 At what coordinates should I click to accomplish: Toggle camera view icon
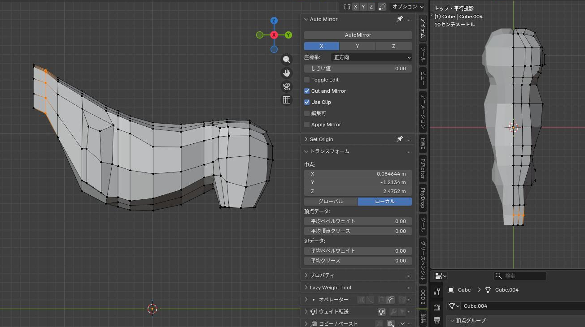click(x=287, y=86)
